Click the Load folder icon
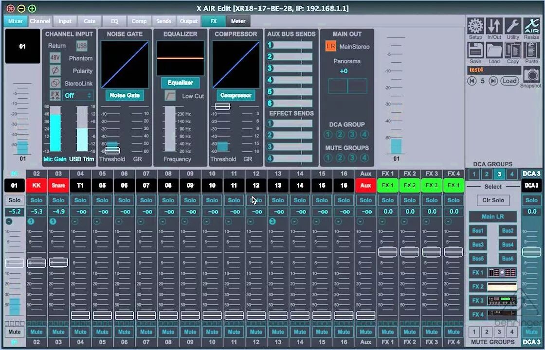Image resolution: width=545 pixels, height=350 pixels. pyautogui.click(x=494, y=50)
